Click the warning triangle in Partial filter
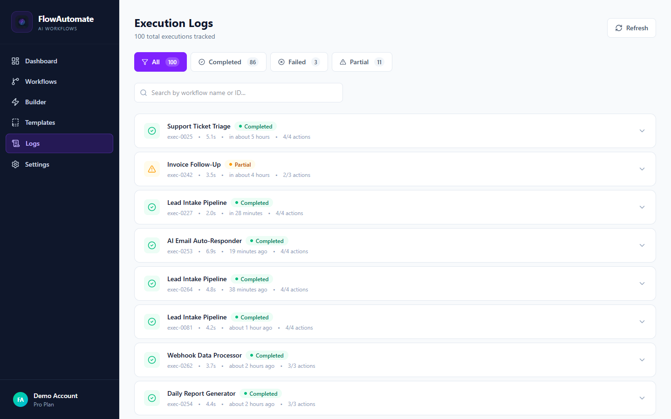Screen dimensions: 671x419 point(343,62)
